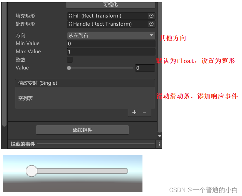Click the dropdown arrow next to 从左到右

tap(151, 35)
